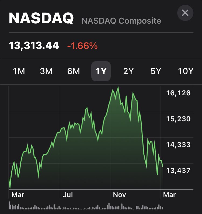Switch to the 3M time range
The width and height of the screenshot is (202, 214).
pyautogui.click(x=46, y=71)
